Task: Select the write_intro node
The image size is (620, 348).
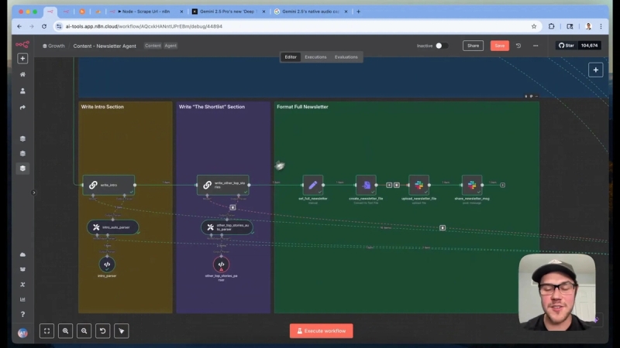Action: (108, 185)
